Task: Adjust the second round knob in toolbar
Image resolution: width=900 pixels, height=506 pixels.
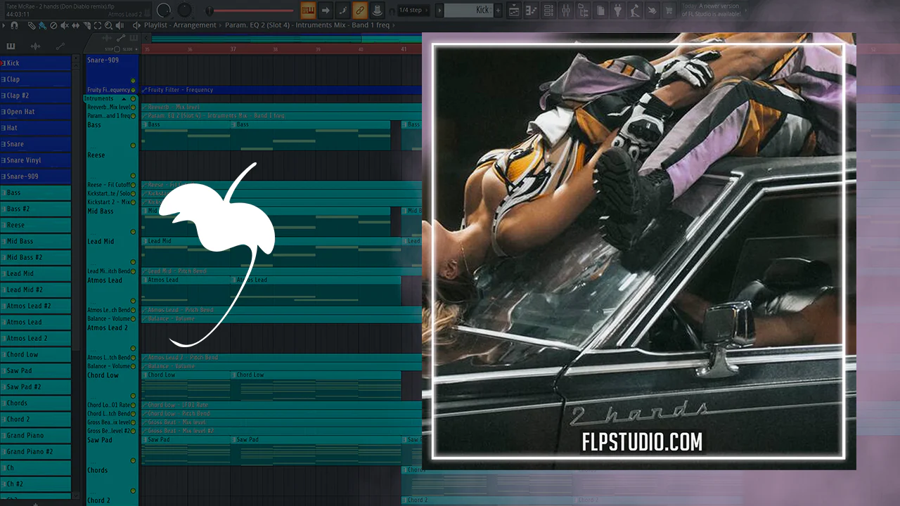Action: [185, 10]
